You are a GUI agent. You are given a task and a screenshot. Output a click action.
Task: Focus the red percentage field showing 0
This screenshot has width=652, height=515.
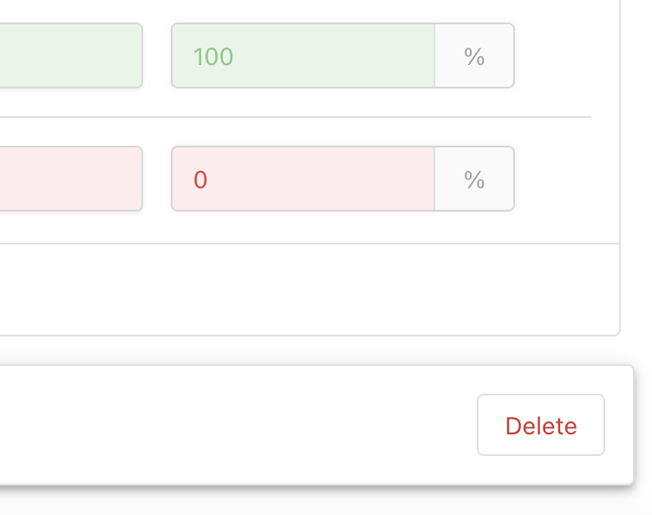(x=303, y=179)
